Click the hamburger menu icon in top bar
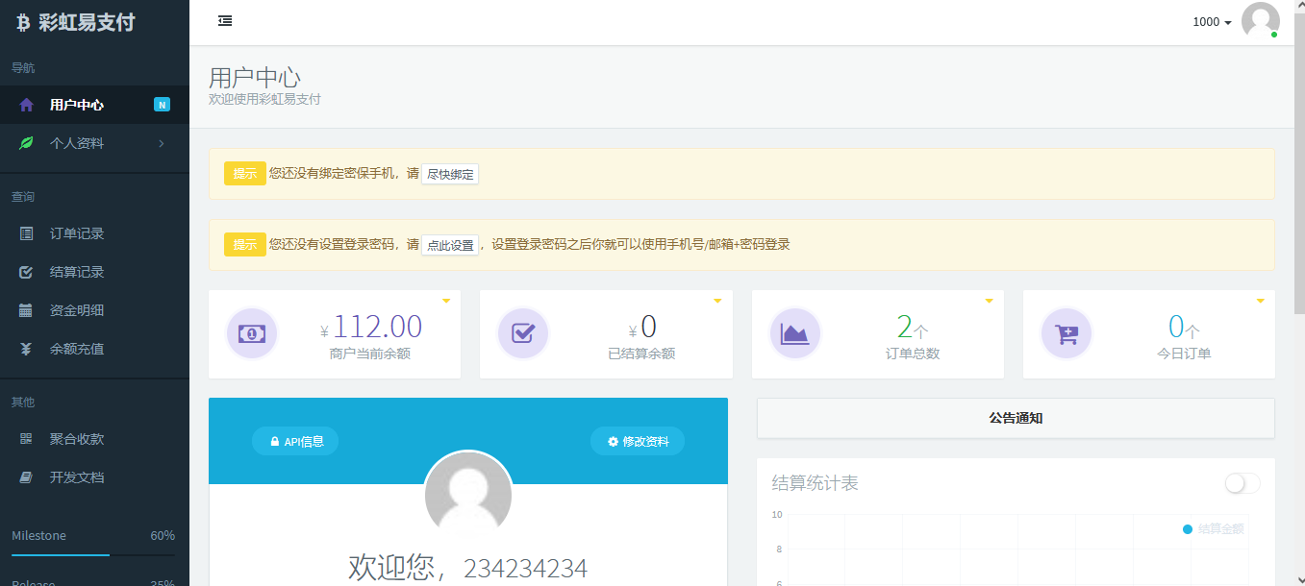 click(x=225, y=20)
